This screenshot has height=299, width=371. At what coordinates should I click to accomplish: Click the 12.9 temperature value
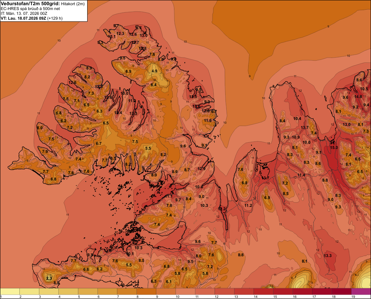201,169
